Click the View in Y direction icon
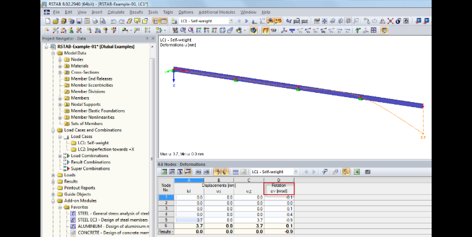Viewport: 472px width, 237px height. coord(206,30)
